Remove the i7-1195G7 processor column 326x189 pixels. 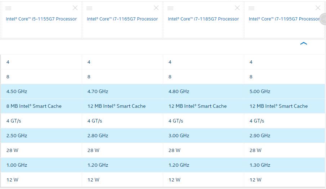[x=318, y=8]
